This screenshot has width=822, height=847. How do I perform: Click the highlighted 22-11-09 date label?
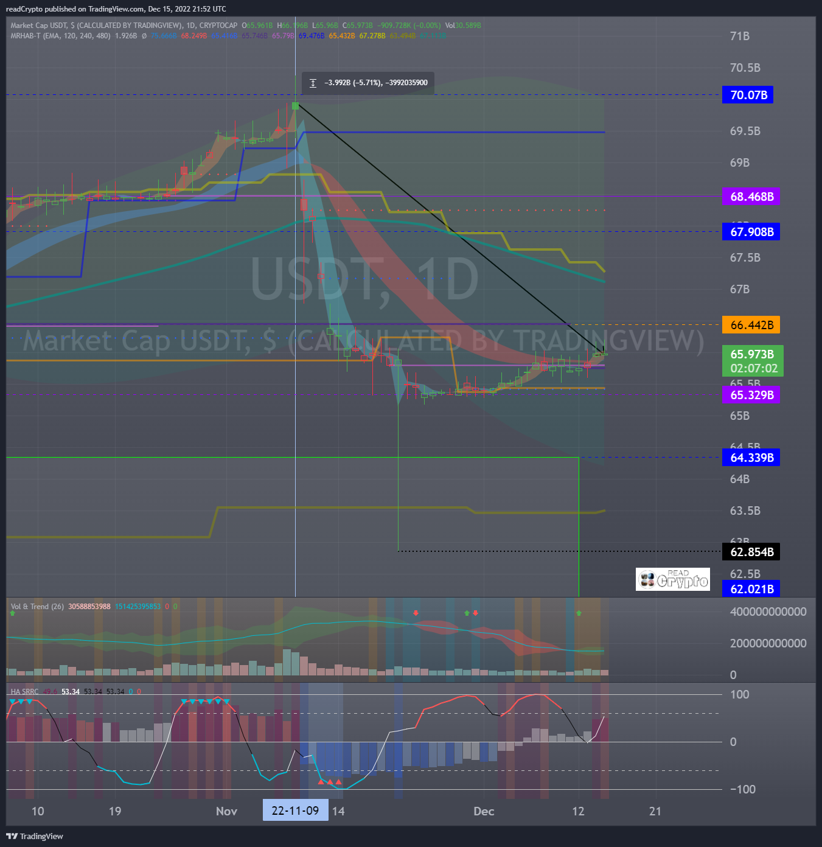click(x=295, y=810)
